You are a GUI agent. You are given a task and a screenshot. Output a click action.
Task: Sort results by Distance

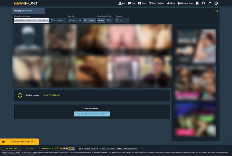click(89, 20)
